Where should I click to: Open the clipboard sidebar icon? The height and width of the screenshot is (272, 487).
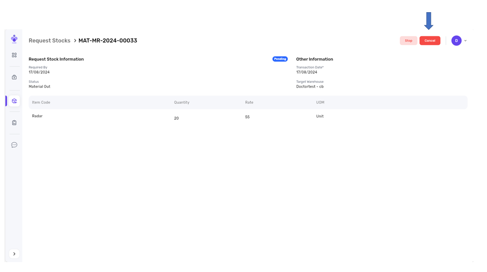tap(14, 122)
